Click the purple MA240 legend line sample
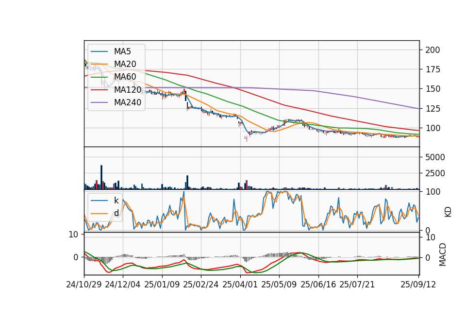The width and height of the screenshot is (466, 335). [99, 102]
